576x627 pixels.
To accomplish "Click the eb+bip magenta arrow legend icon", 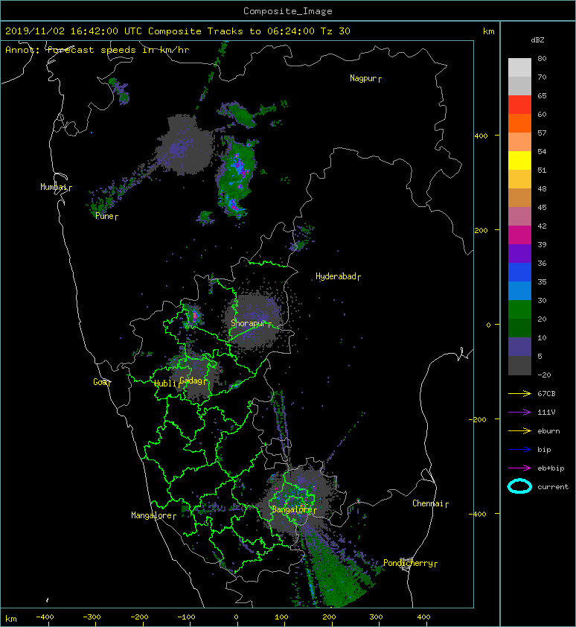I will click(519, 468).
